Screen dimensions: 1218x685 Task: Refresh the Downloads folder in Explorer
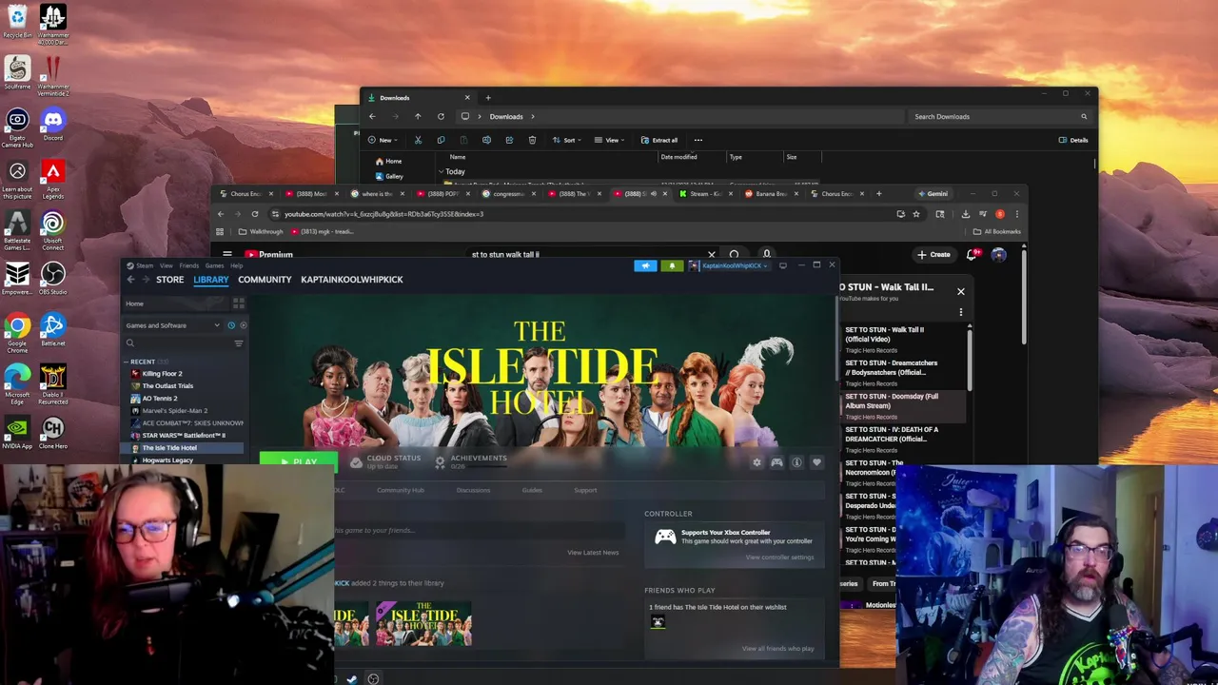441,116
